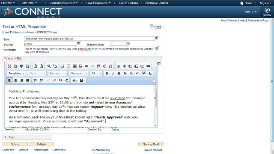Viewport: 274px width, 154px height.
Task: Open the Verdana font dropdown
Action: click(x=78, y=73)
